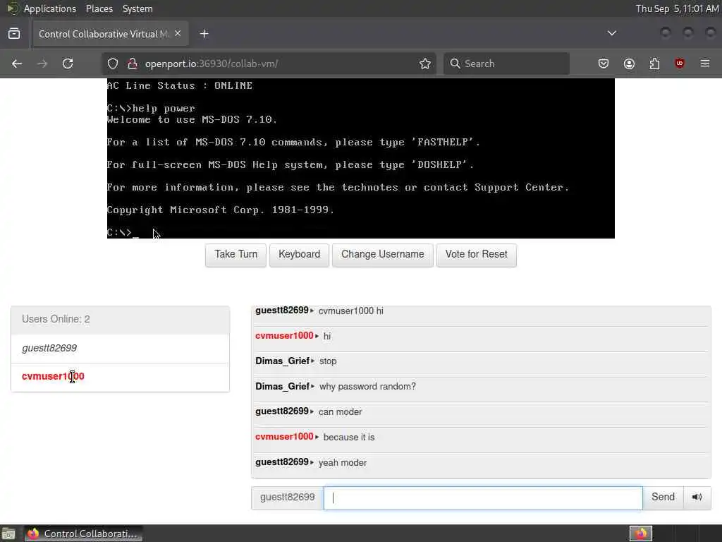Open the Places menu
This screenshot has width=722, height=542.
point(99,8)
